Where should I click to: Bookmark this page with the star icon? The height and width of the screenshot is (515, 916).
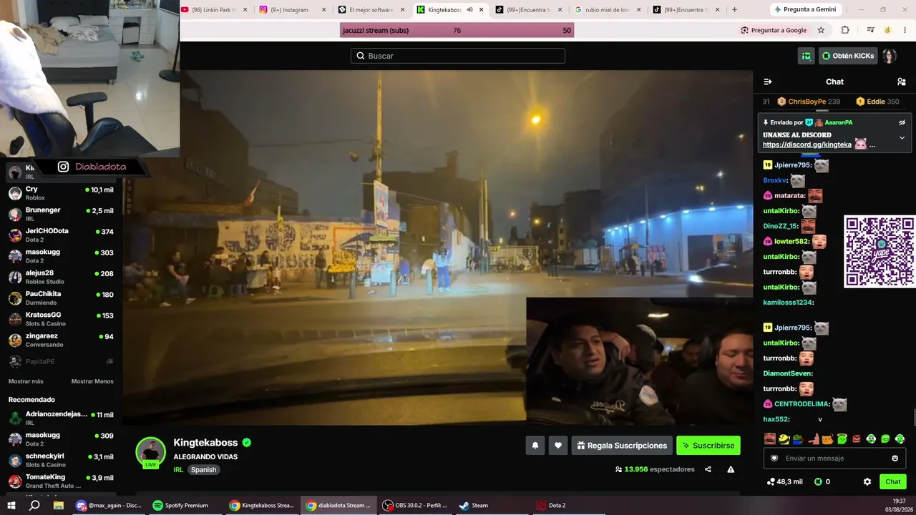821,30
